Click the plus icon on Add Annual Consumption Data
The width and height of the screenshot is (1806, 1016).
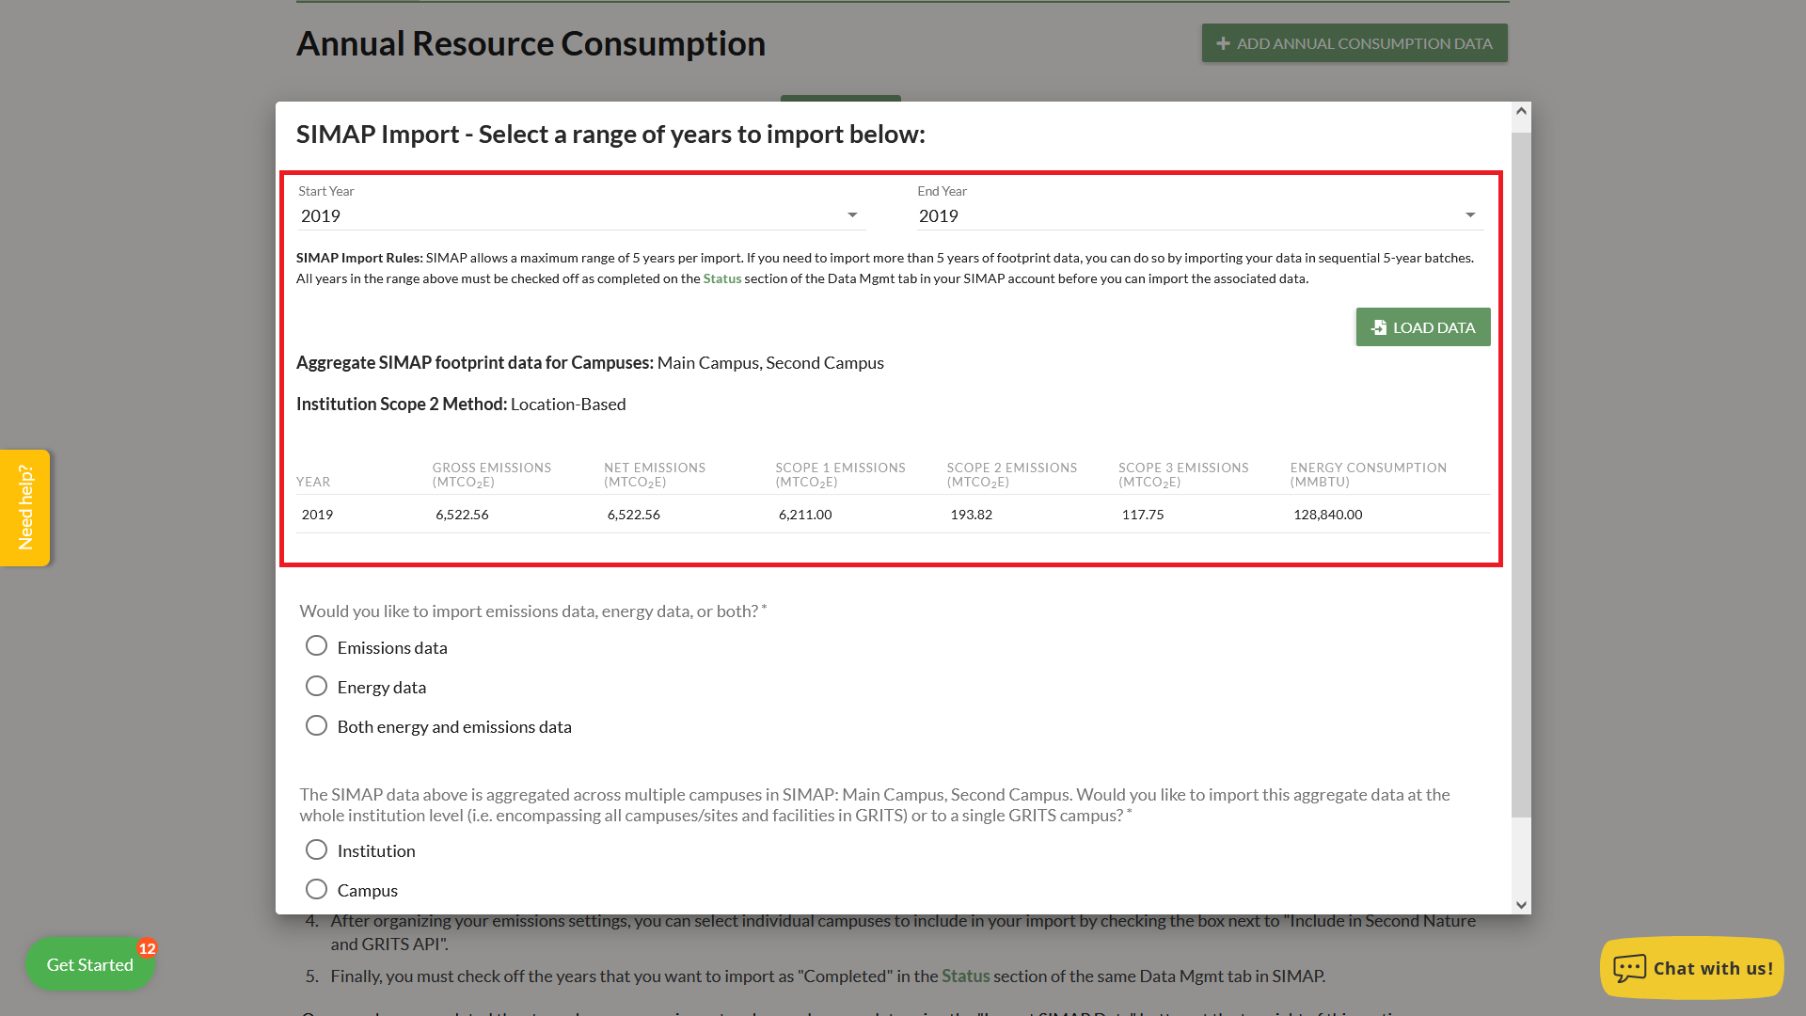coord(1223,43)
